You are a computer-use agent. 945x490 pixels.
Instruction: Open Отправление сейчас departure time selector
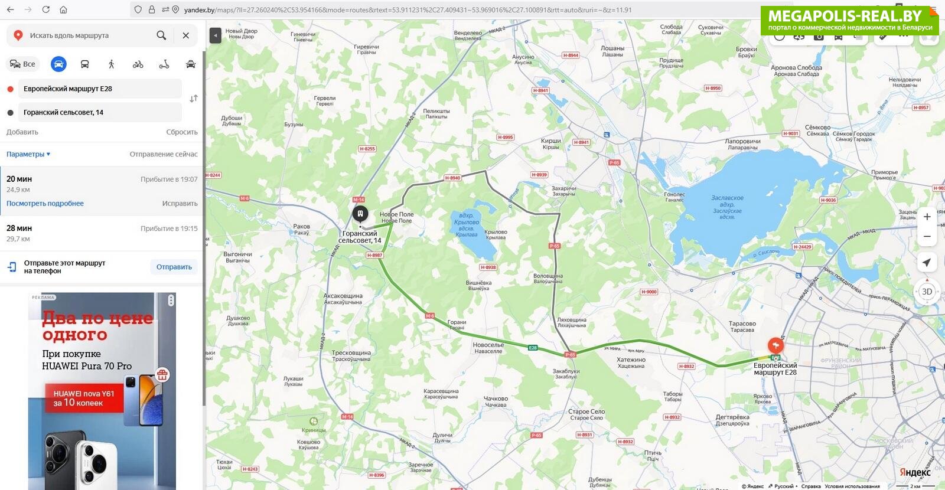point(164,154)
